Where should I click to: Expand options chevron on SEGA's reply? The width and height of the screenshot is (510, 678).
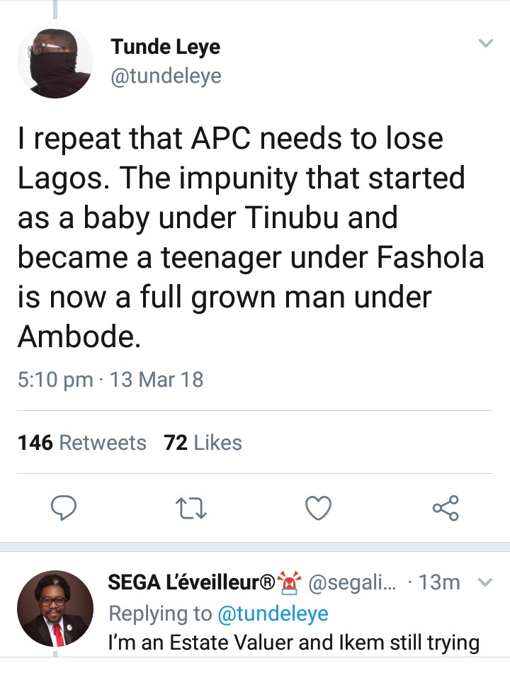tap(485, 583)
